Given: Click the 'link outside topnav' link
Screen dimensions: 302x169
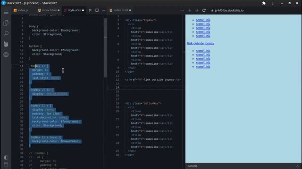Looking at the screenshot, I should 201,43.
